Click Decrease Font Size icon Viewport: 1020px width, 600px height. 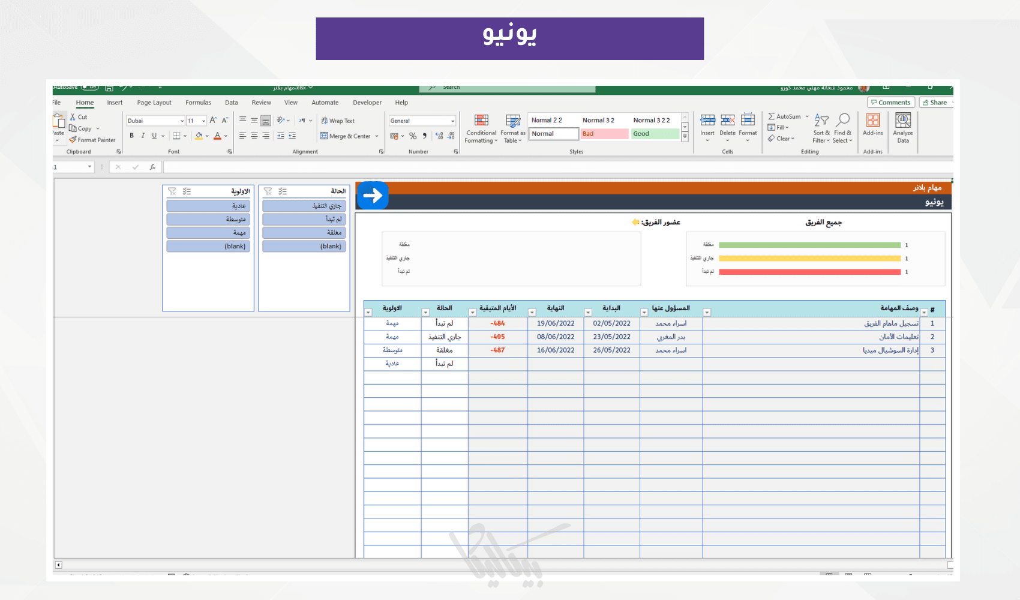pos(225,121)
